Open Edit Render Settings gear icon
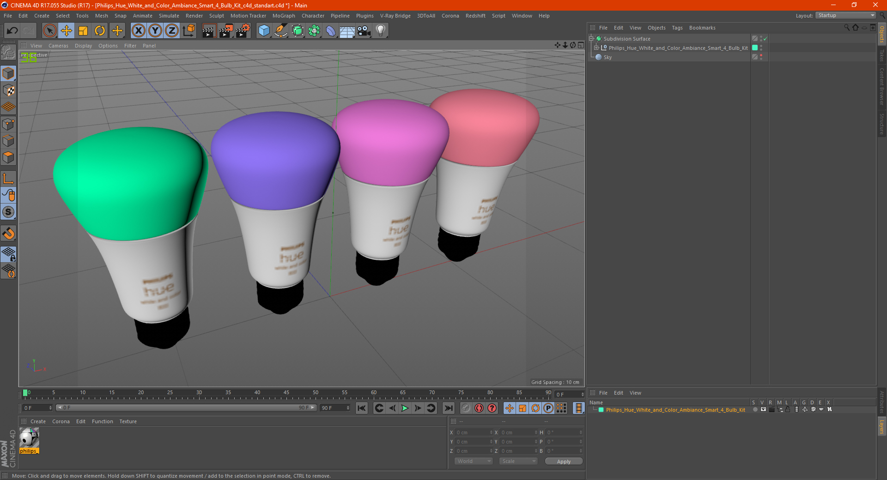This screenshot has height=480, width=887. 243,31
